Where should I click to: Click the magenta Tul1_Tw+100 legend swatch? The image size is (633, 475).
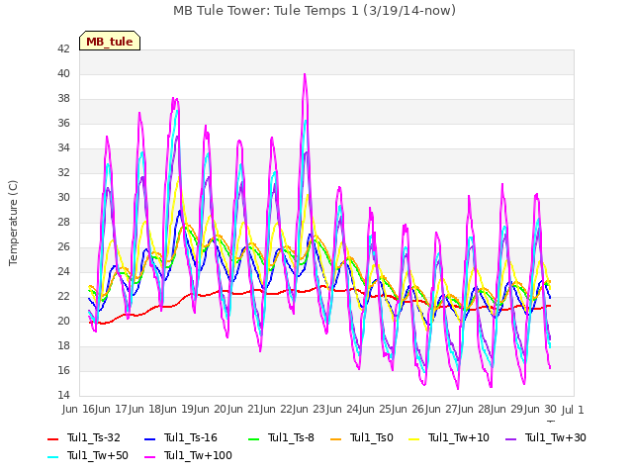149,456
